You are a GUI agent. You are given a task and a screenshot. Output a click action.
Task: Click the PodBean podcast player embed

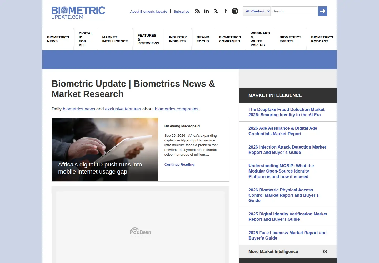(x=141, y=227)
